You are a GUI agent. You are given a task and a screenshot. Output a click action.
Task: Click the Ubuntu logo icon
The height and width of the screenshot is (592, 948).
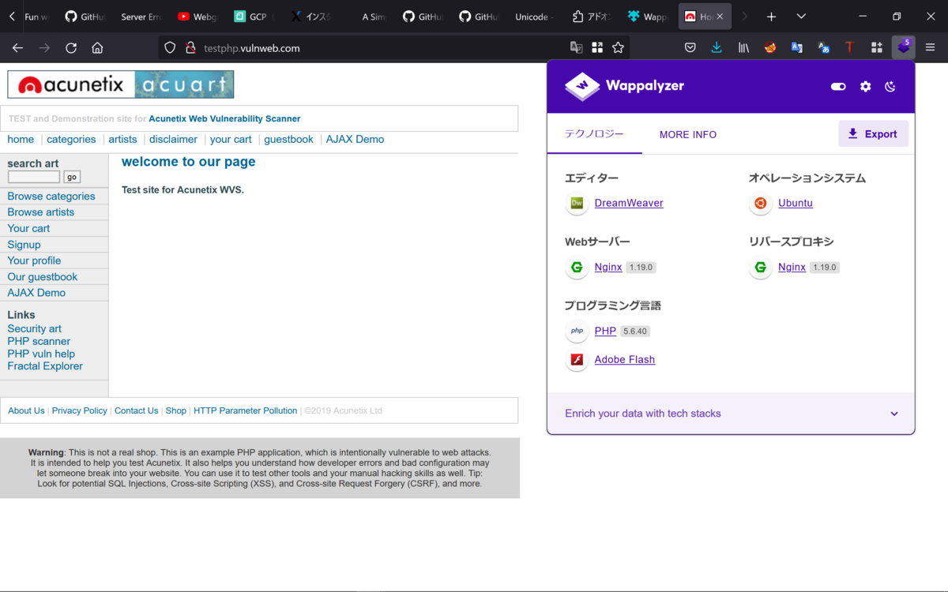click(760, 203)
